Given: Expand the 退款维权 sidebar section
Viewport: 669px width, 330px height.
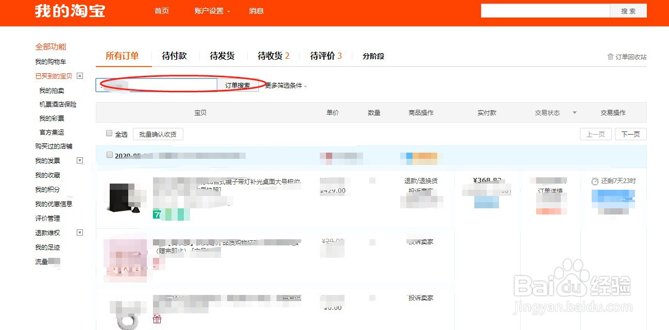Looking at the screenshot, I should 79,233.
